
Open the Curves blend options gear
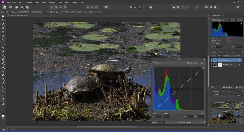204,122
